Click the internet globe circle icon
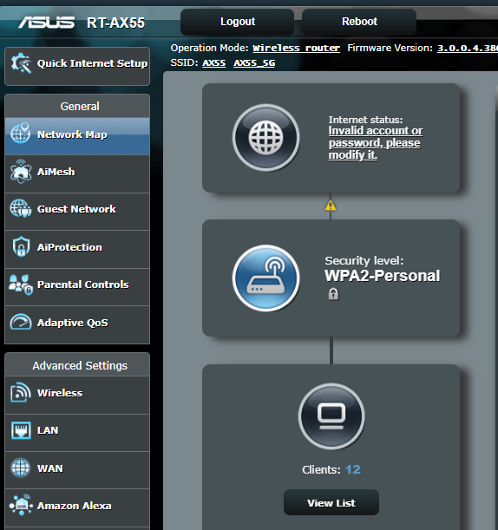Image resolution: width=498 pixels, height=530 pixels. (x=265, y=138)
